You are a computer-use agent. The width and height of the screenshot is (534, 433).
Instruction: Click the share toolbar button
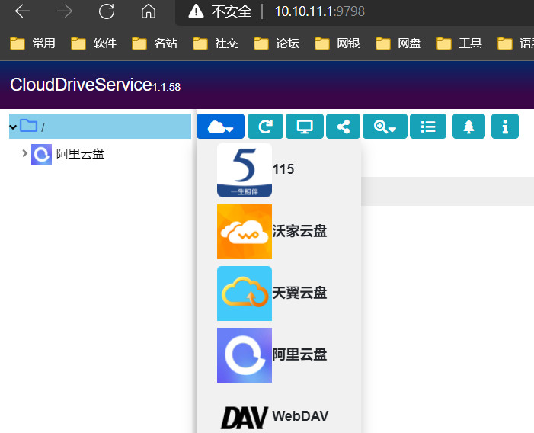click(x=343, y=127)
